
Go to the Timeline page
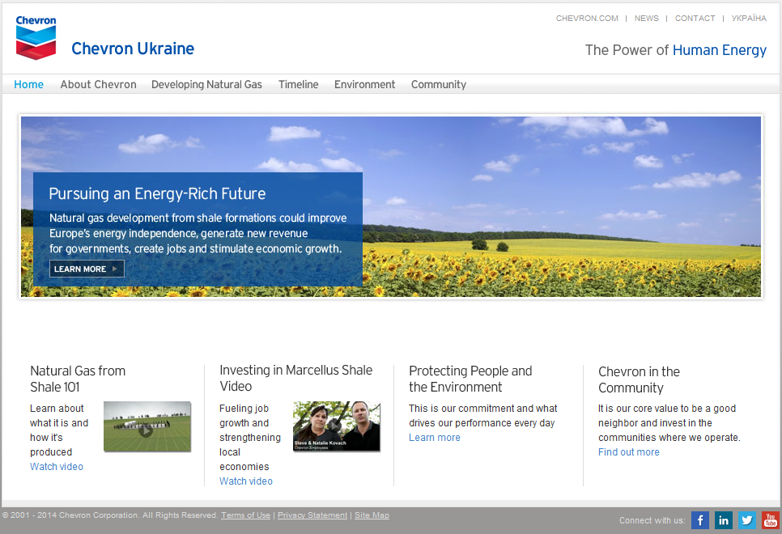tap(298, 84)
